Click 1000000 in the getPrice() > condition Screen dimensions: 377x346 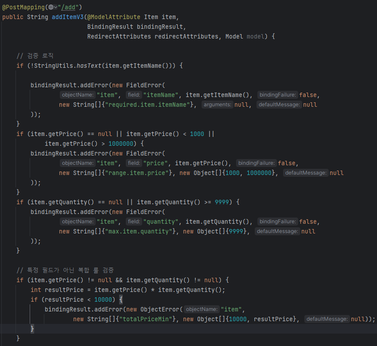point(120,144)
